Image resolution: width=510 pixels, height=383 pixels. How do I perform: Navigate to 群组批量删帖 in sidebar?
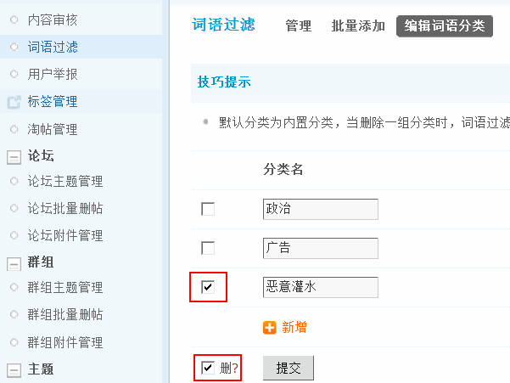tap(65, 314)
